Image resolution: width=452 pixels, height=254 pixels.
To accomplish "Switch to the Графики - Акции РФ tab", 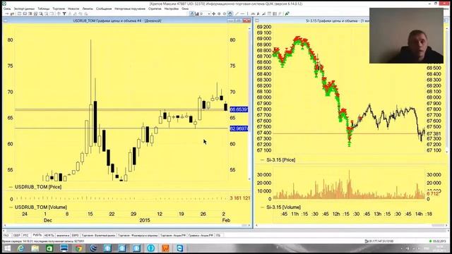I will click(201, 235).
